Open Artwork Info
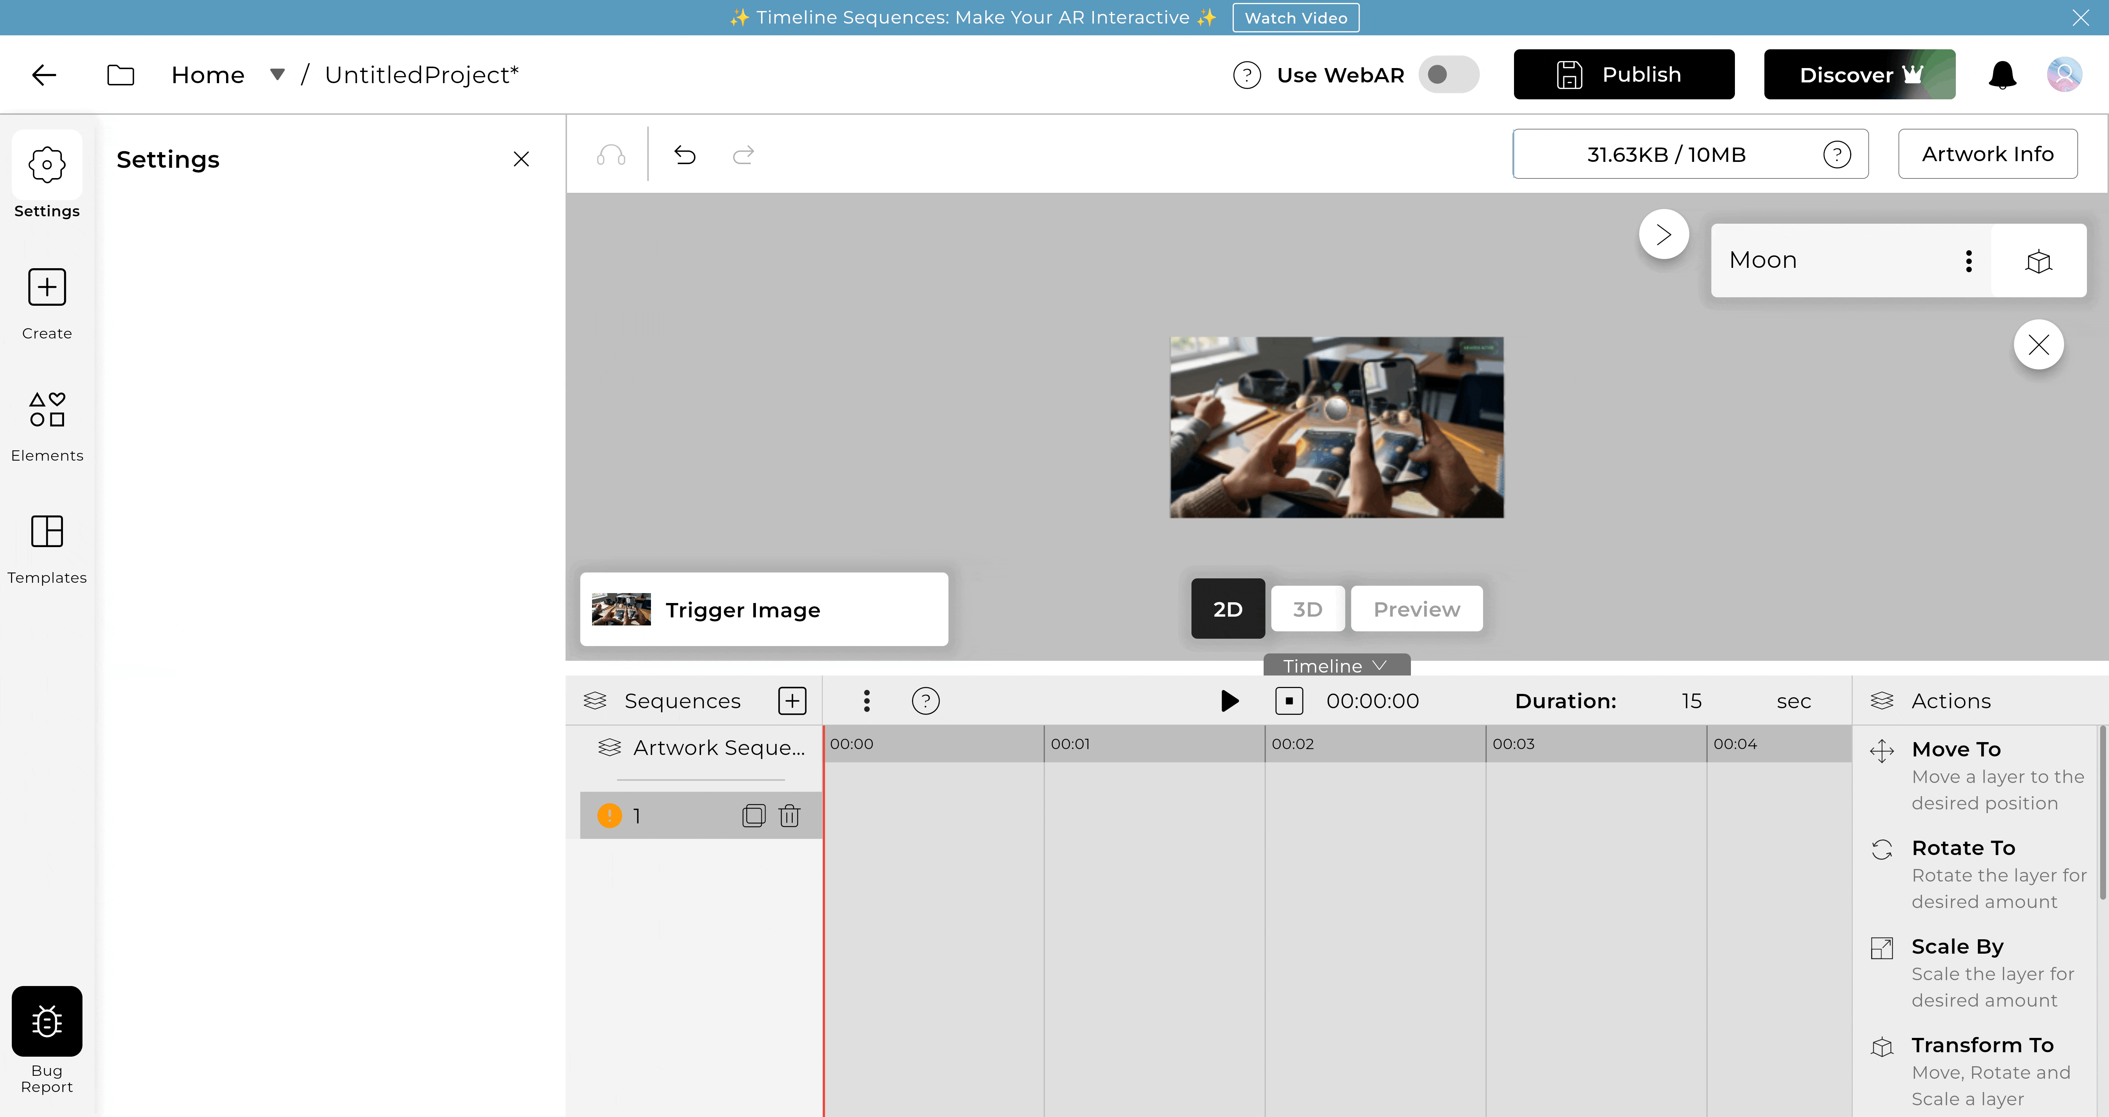 (1988, 154)
